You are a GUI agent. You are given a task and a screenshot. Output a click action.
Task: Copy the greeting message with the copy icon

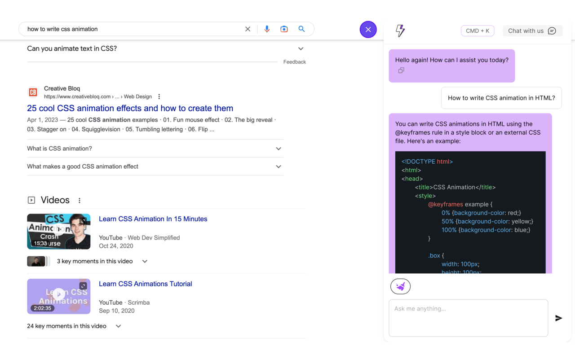pyautogui.click(x=401, y=70)
